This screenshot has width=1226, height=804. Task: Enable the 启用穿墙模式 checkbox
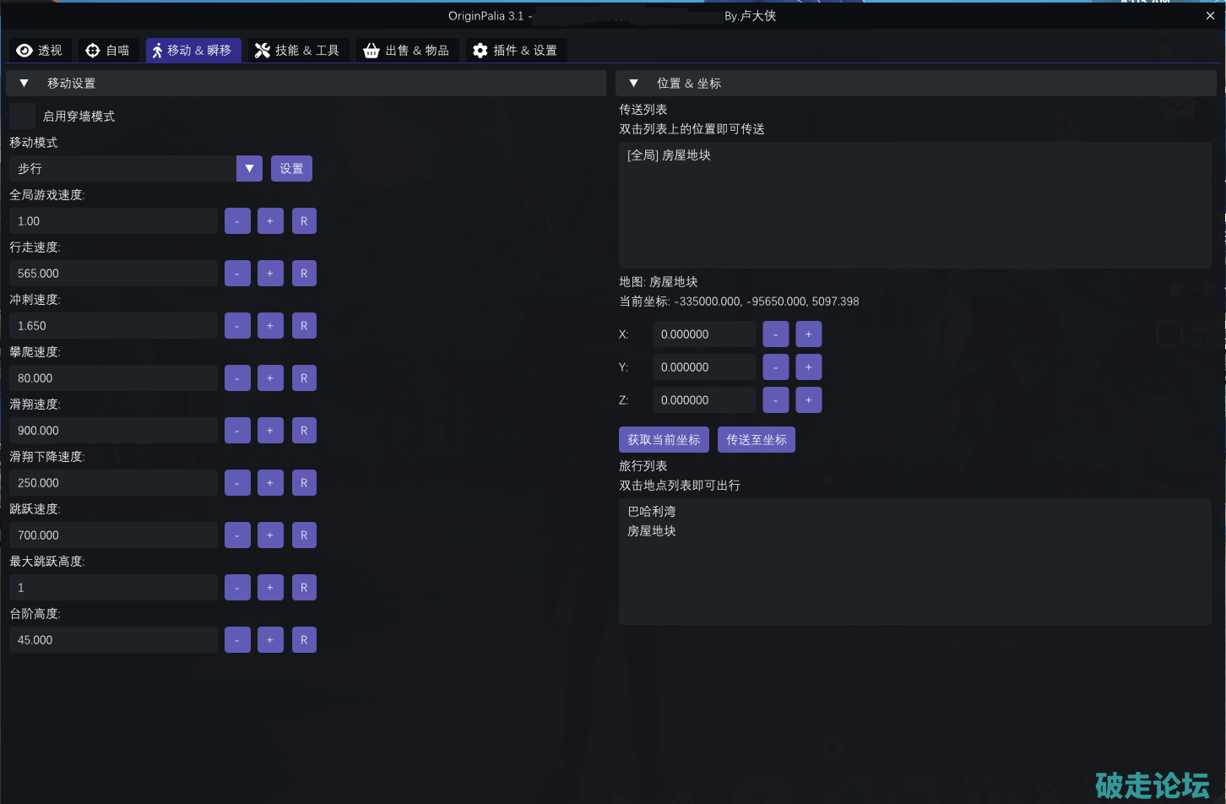coord(23,117)
